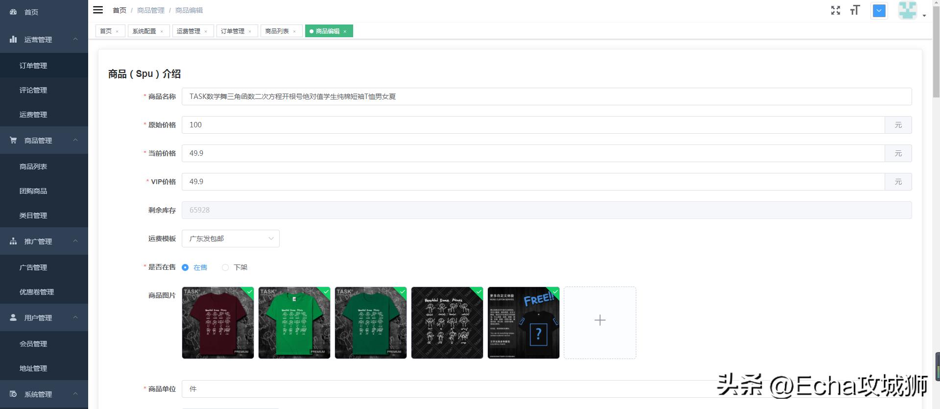Click the 商品单位 input field
Viewport: 940px width, 409px height.
point(547,389)
